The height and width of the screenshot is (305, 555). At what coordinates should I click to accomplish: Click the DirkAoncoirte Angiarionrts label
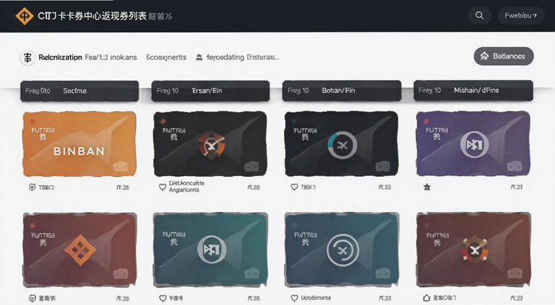[187, 186]
